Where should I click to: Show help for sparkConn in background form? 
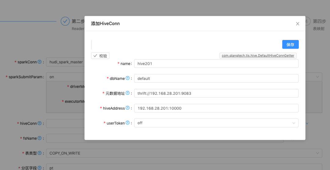coord(39,62)
